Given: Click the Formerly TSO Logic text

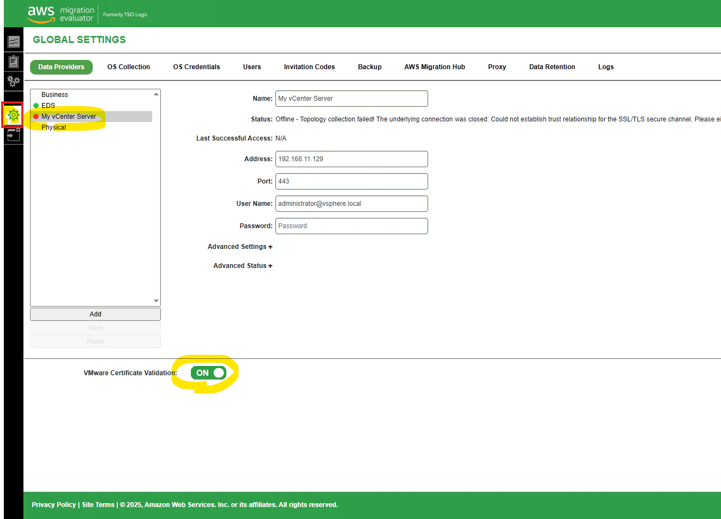Looking at the screenshot, I should pyautogui.click(x=125, y=15).
